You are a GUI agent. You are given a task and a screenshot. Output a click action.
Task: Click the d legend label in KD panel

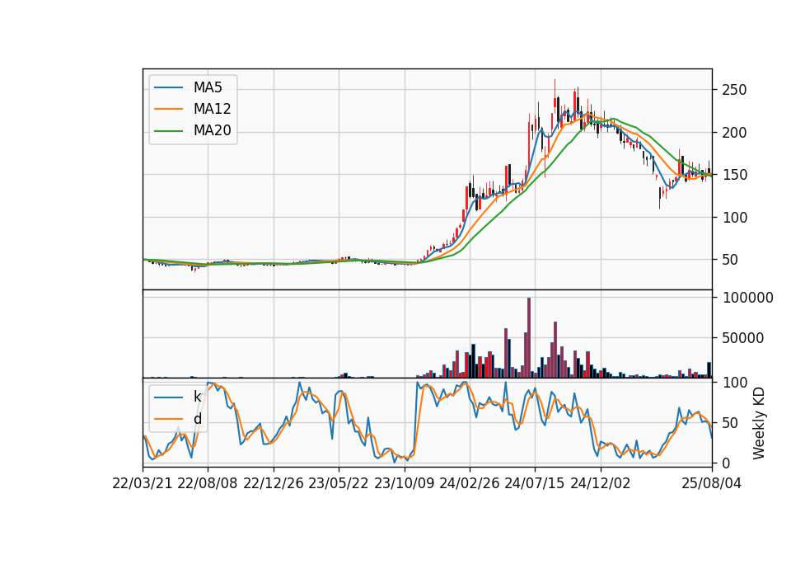point(197,419)
